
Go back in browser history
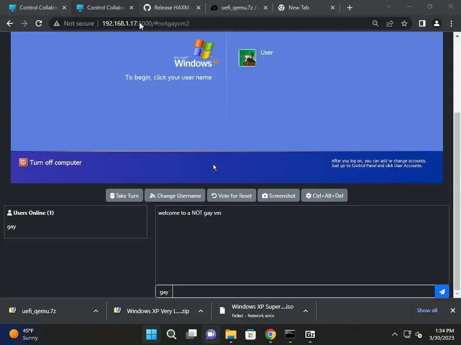pos(10,23)
